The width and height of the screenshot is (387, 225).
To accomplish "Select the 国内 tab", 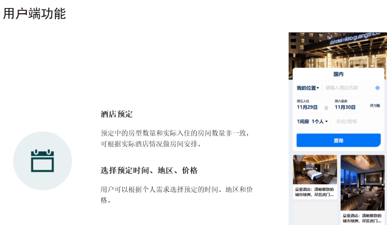I will pyautogui.click(x=338, y=74).
